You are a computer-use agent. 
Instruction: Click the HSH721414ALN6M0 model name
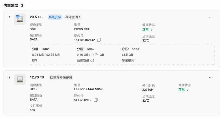coord(88,89)
